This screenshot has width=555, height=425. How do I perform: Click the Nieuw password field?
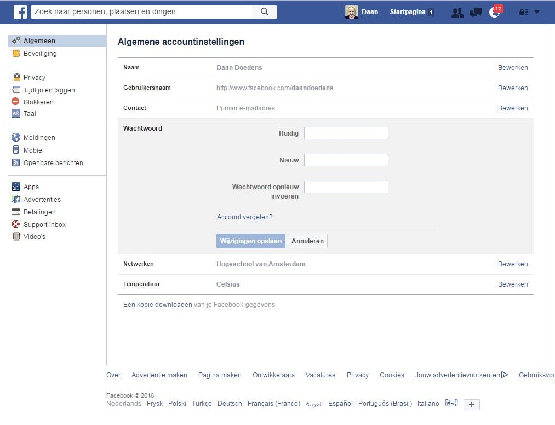(346, 160)
